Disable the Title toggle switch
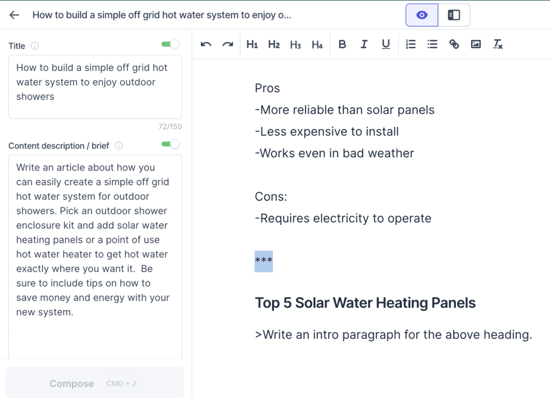The height and width of the screenshot is (398, 550). coord(170,45)
